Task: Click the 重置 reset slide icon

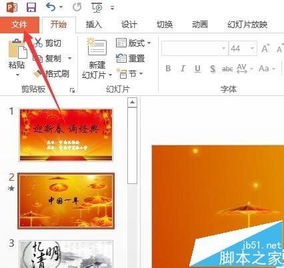Action: coord(121,59)
